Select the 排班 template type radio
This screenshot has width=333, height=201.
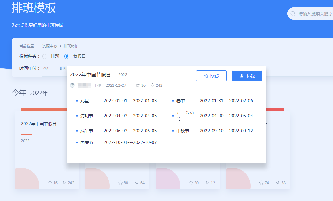(45, 56)
